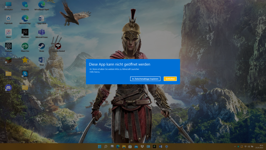
Task: Select the yellow star desktop icon
Action: tap(25, 60)
